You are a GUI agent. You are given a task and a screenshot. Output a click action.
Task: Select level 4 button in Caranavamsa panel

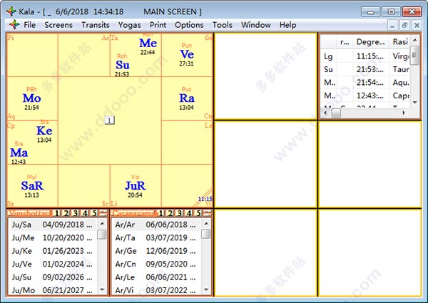(x=188, y=213)
